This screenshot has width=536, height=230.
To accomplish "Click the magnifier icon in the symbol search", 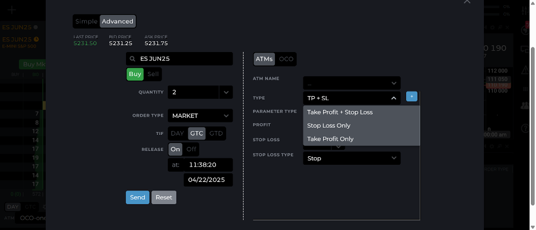I will point(132,59).
